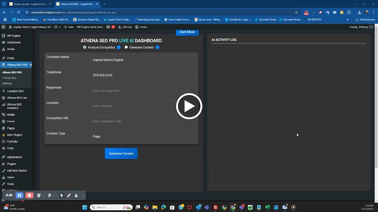Click the Keyphrase input field
The image size is (378, 212).
pos(144,91)
